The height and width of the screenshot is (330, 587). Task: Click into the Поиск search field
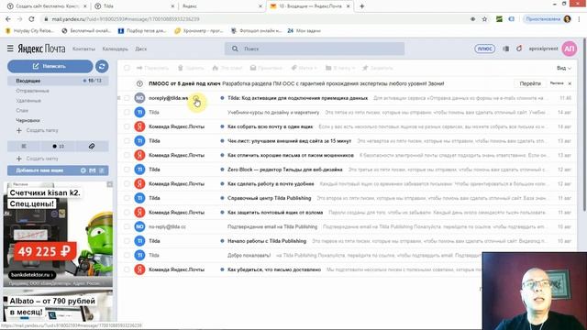[x=315, y=49]
